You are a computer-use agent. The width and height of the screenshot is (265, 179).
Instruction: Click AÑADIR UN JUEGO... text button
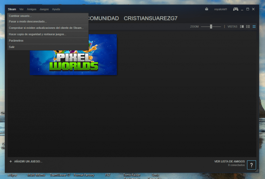[28, 161]
